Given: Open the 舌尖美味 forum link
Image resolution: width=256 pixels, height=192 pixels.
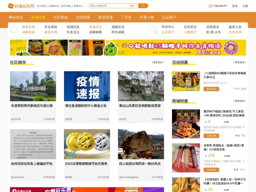Looking at the screenshot, I should tap(51, 27).
